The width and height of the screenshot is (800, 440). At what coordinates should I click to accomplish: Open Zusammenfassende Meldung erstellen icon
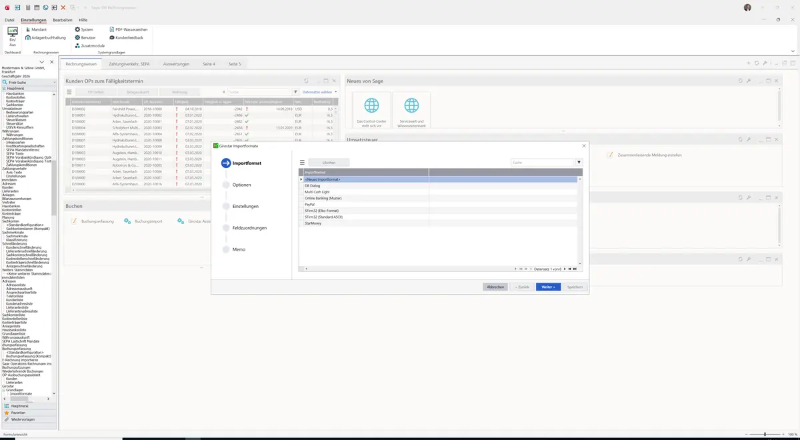609,155
